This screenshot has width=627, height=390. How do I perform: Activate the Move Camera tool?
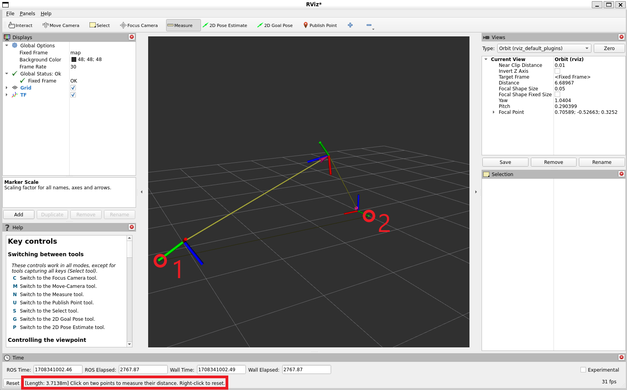tap(61, 25)
